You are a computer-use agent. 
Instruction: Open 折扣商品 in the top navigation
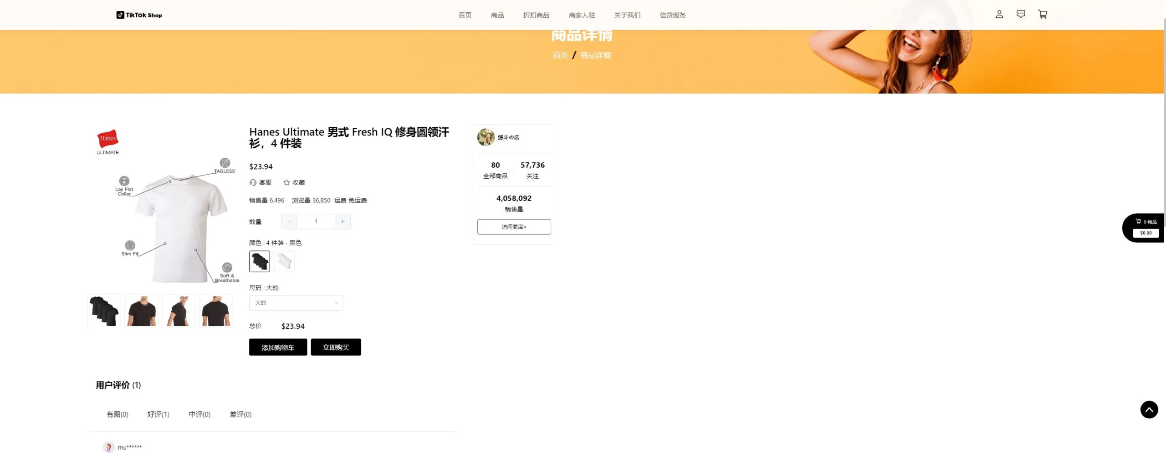pos(536,15)
